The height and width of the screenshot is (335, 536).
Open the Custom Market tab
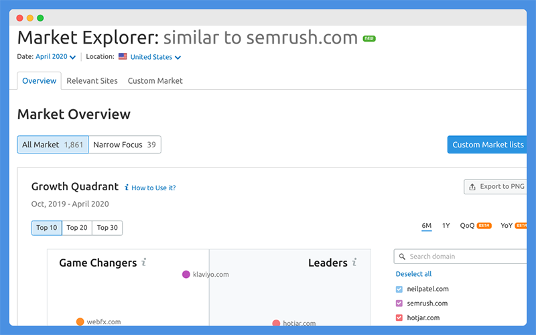pyautogui.click(x=155, y=80)
